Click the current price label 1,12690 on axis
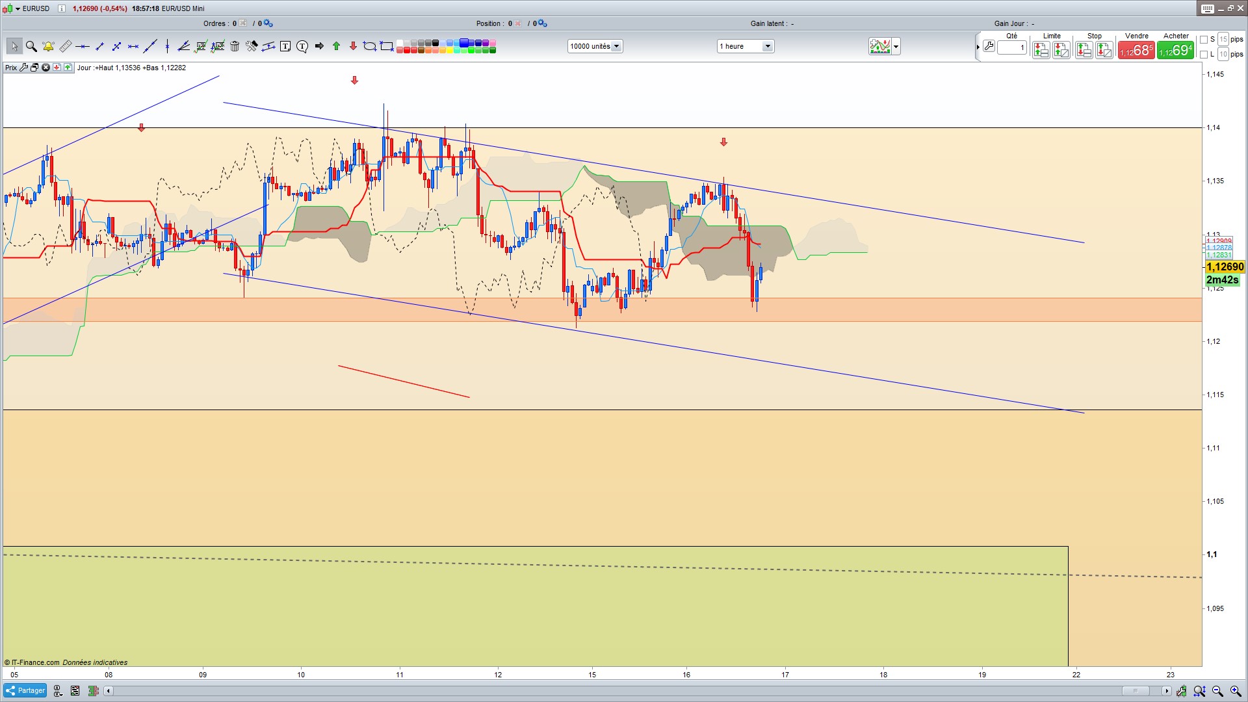This screenshot has width=1248, height=702. tap(1225, 267)
